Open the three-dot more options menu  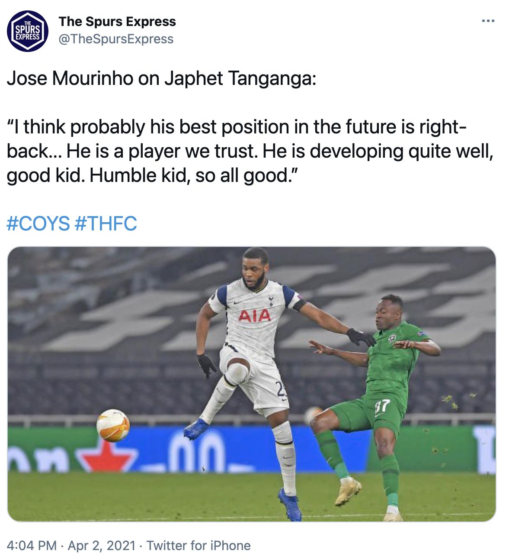coord(488,21)
